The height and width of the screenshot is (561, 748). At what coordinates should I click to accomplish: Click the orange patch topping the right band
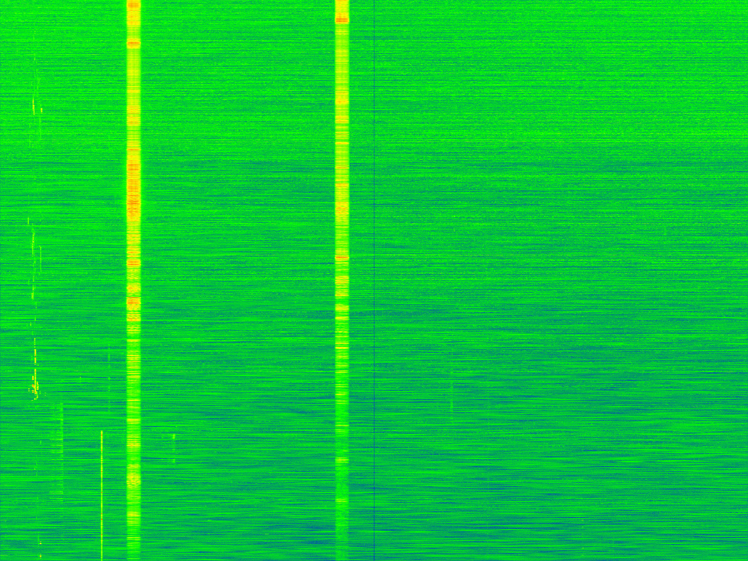(x=342, y=20)
